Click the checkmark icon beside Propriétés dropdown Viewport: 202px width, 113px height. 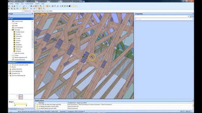pos(191,16)
